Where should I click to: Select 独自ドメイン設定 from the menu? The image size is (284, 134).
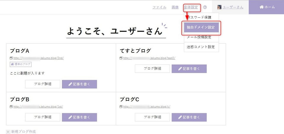click(201, 27)
